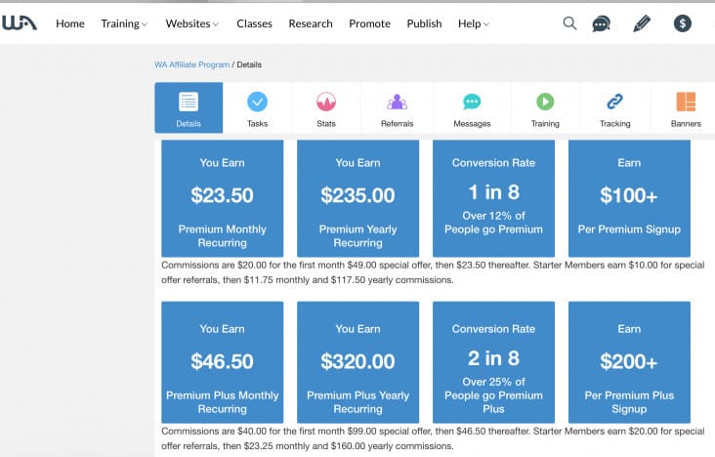The height and width of the screenshot is (457, 715).
Task: Click the text '$23.25 monthly and $160.00 yearly commissions'
Action: tap(349, 446)
